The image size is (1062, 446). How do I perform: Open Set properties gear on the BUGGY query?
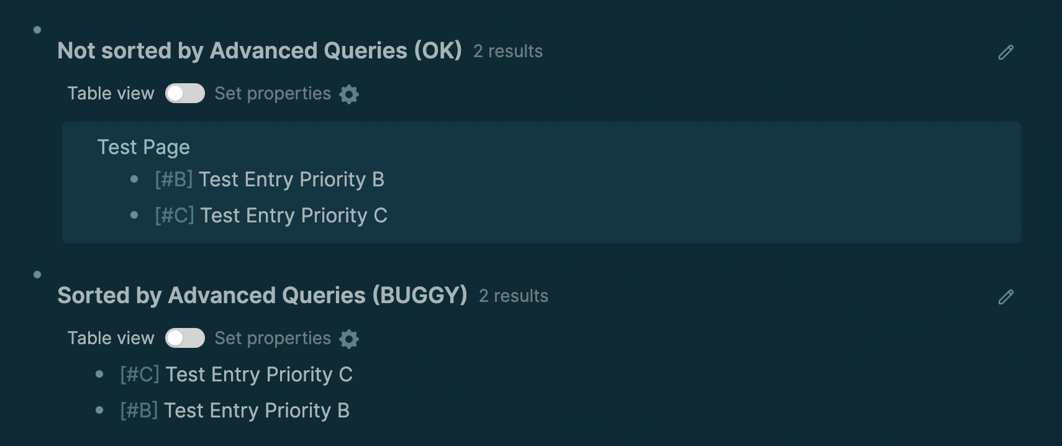(348, 339)
